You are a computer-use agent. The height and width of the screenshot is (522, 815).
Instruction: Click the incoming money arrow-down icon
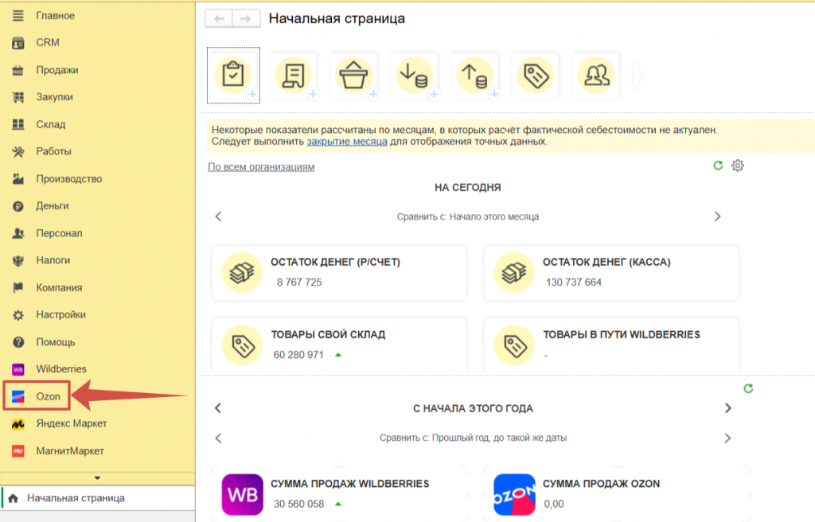pos(414,75)
